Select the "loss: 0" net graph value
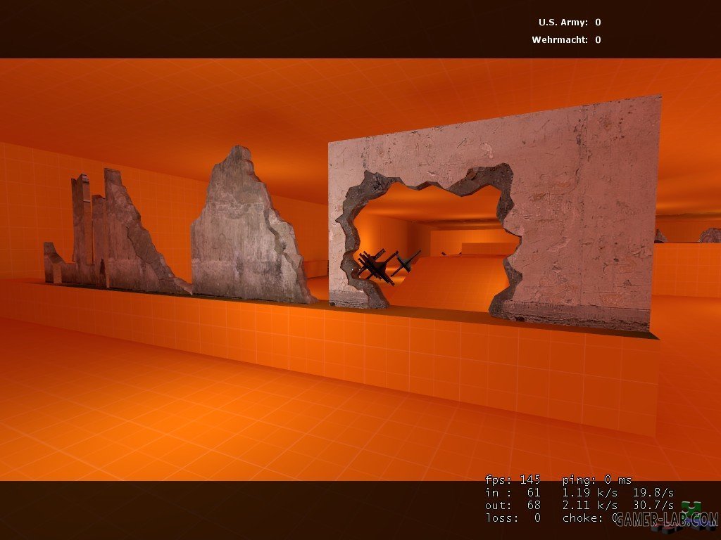The width and height of the screenshot is (721, 540). coord(513,518)
